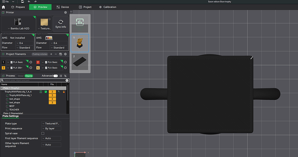Switch Process mode to Global

[x=21, y=76]
